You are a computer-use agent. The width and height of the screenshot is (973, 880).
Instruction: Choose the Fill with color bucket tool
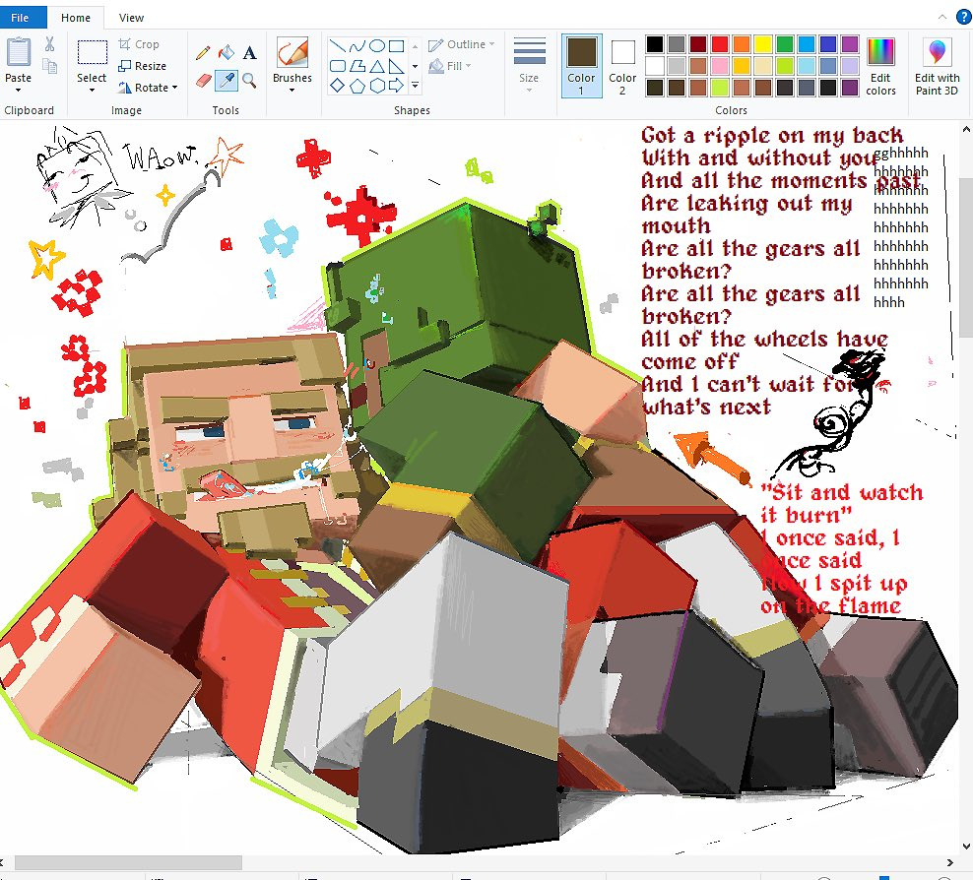pos(226,53)
